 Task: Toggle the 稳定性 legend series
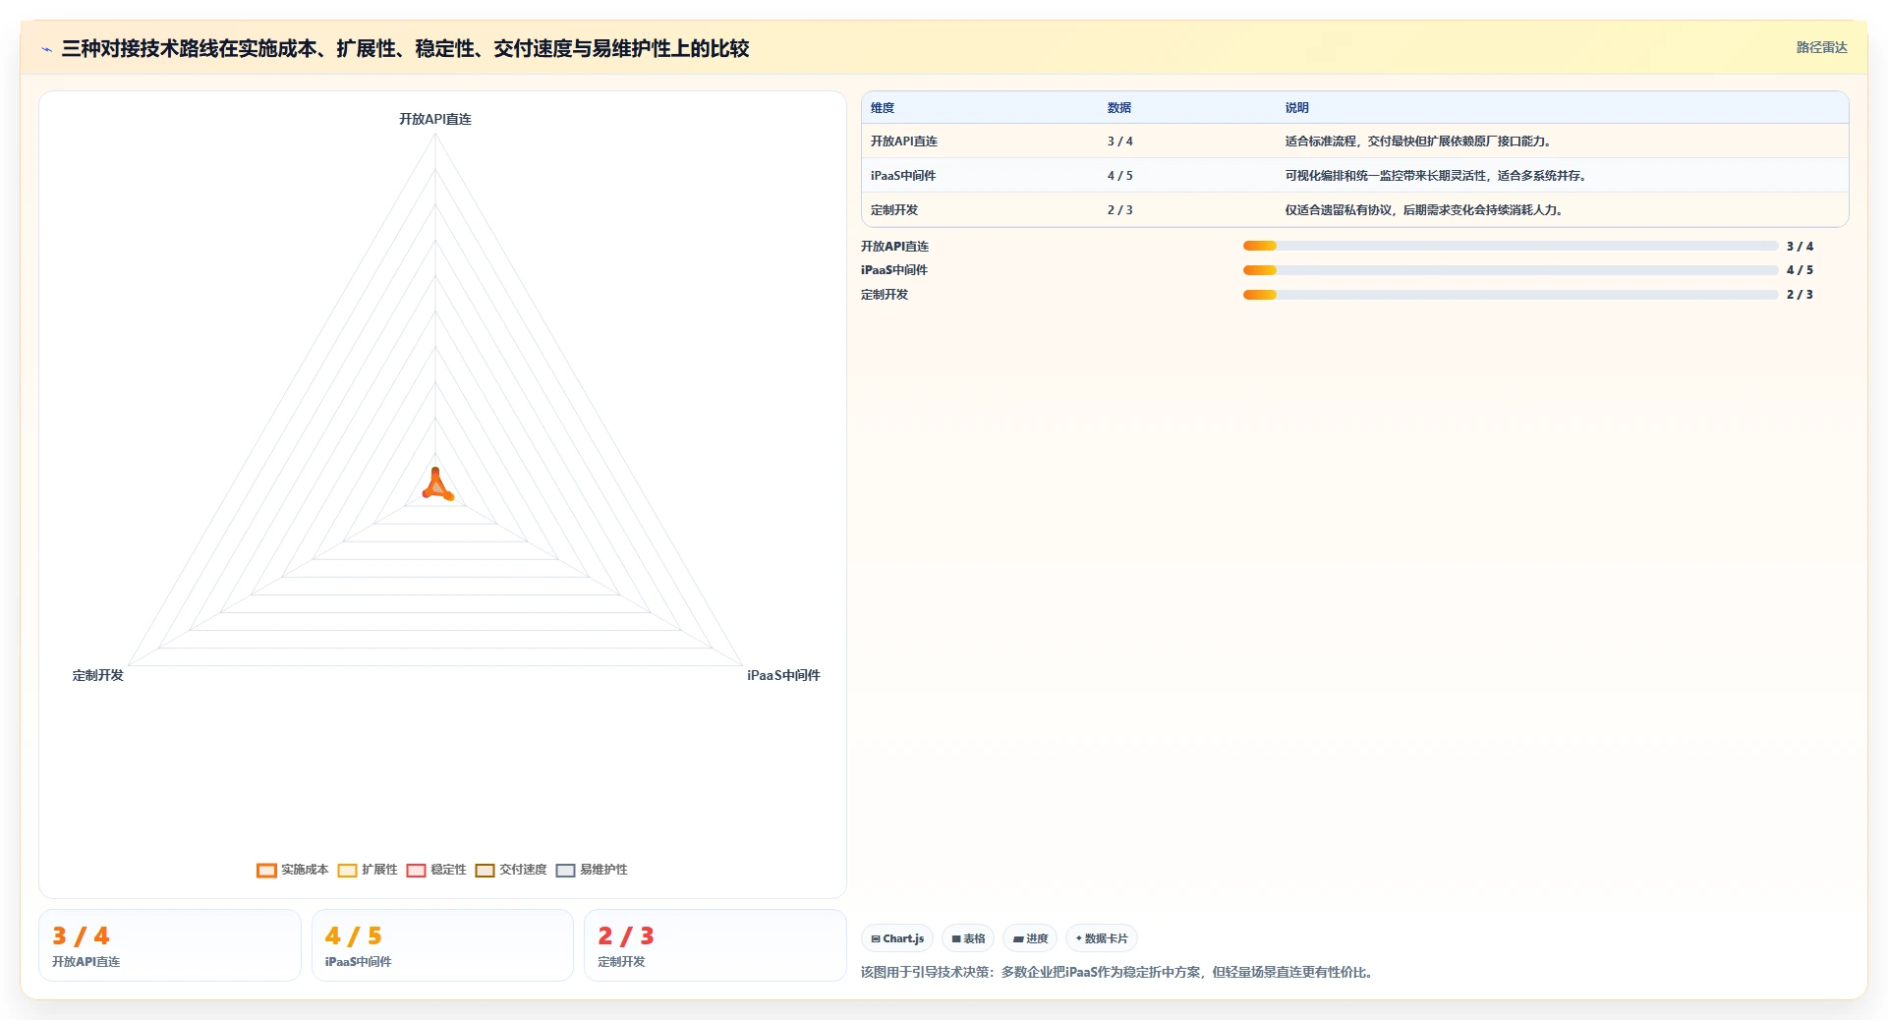tap(436, 870)
